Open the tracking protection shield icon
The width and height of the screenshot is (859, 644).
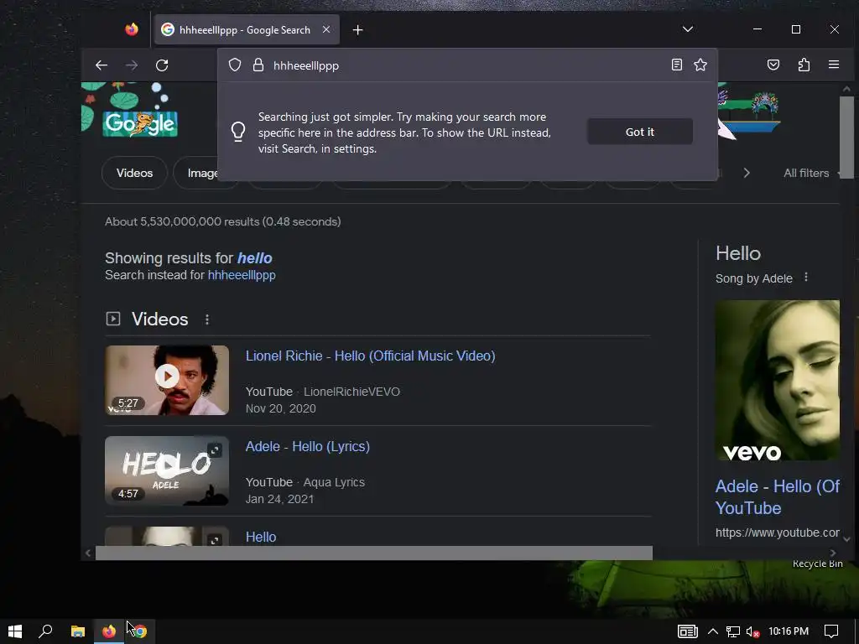point(235,65)
